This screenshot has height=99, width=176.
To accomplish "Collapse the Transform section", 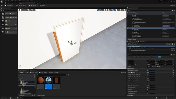I will coord(128,59).
